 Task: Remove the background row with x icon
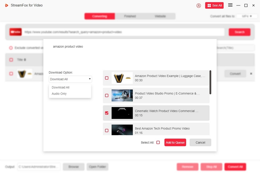pos(251,74)
